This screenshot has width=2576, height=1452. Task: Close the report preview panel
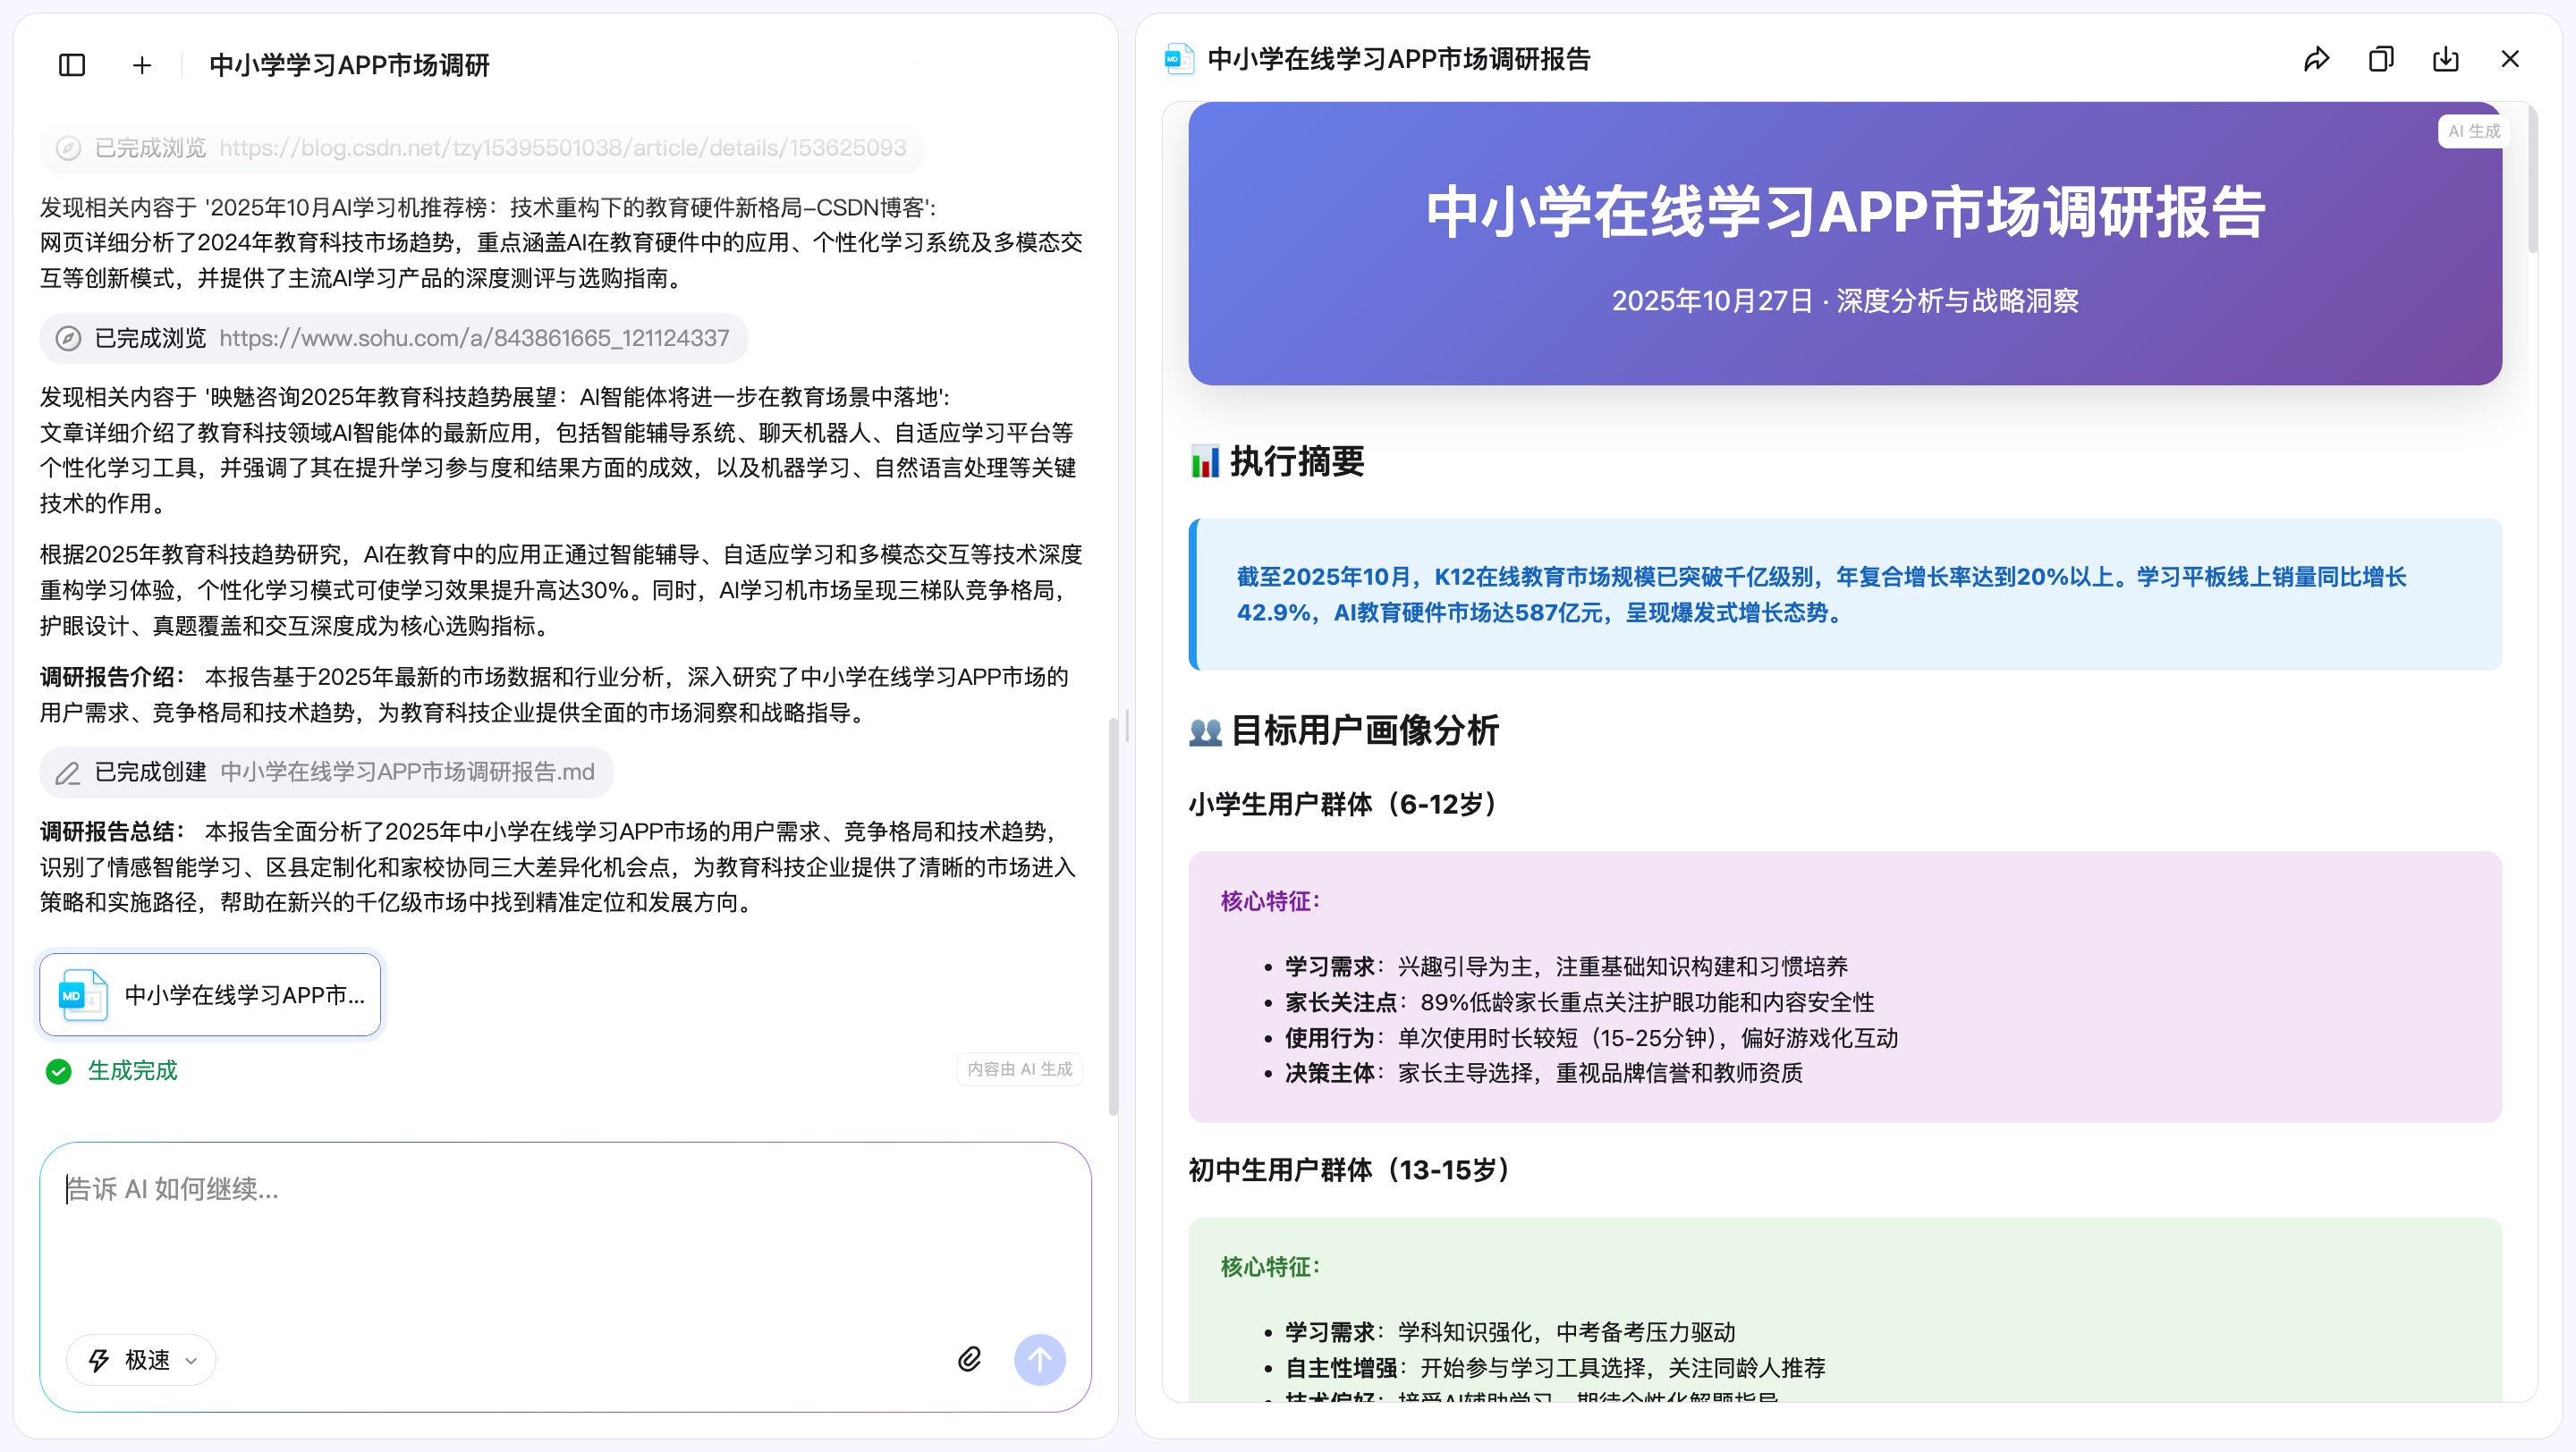pyautogui.click(x=2510, y=60)
